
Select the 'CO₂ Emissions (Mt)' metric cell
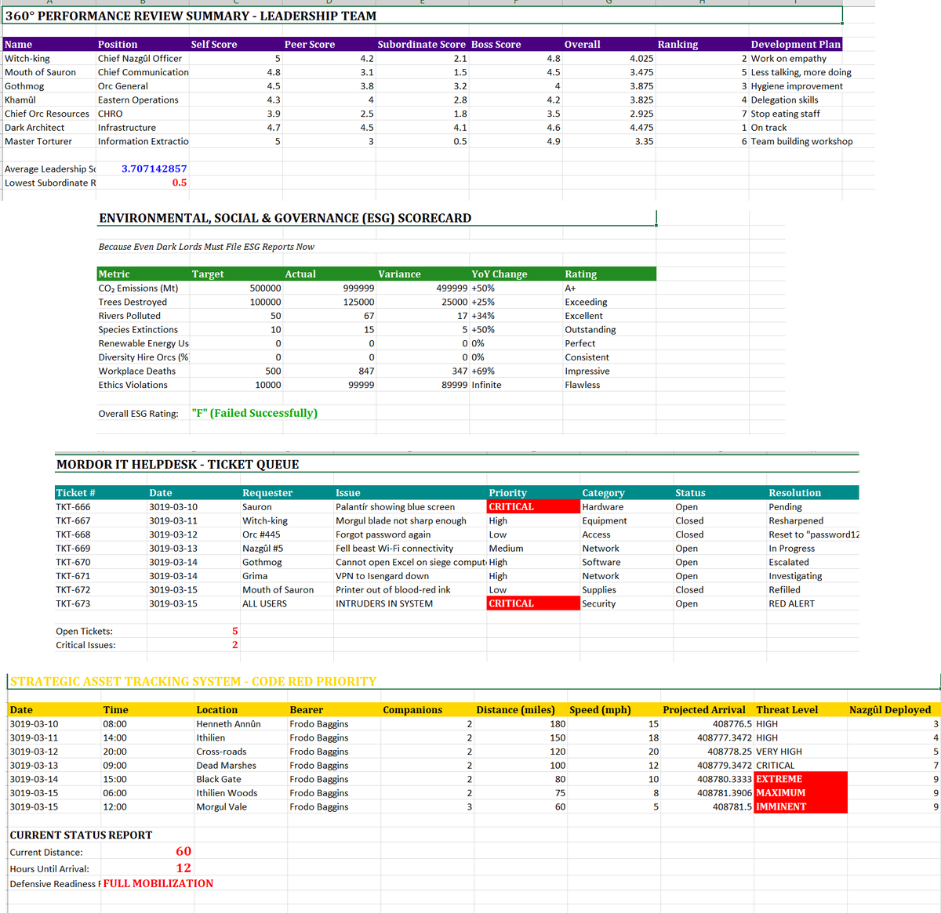(143, 288)
